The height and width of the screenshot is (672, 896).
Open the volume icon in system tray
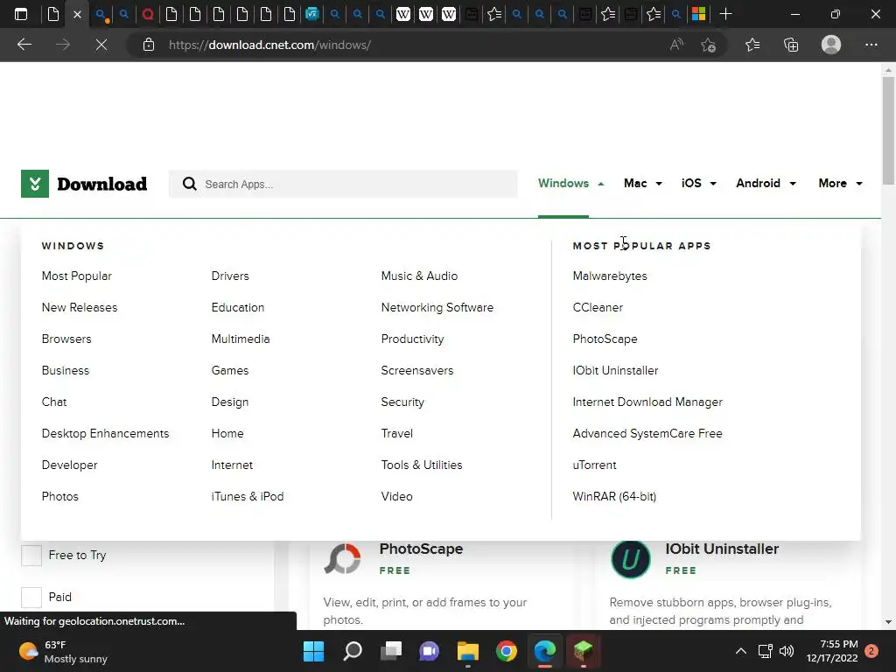tap(787, 651)
